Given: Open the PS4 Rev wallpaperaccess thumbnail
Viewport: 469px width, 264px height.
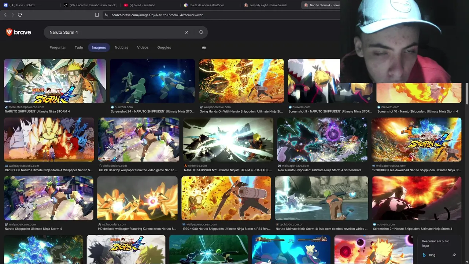Looking at the screenshot, I should point(226,198).
